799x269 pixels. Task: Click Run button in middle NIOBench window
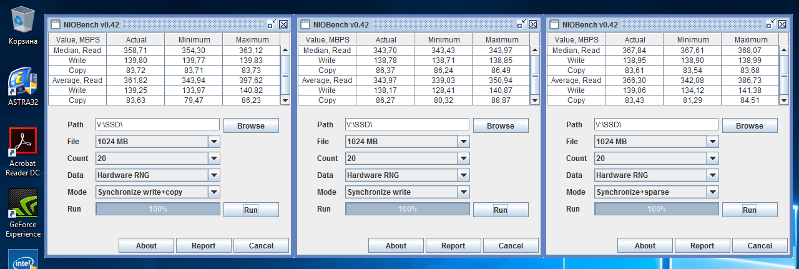[x=501, y=210]
